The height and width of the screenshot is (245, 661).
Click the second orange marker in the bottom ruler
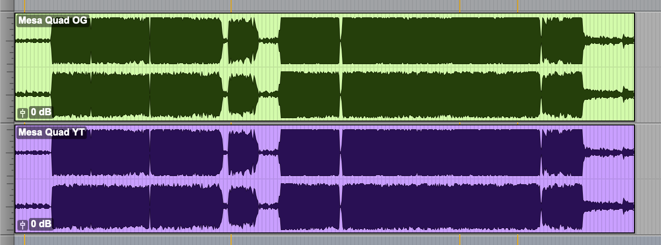(231, 240)
